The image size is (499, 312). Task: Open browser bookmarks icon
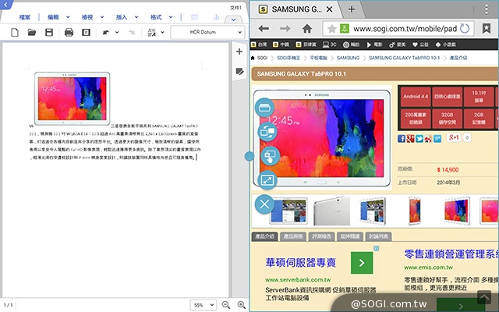coord(486,29)
